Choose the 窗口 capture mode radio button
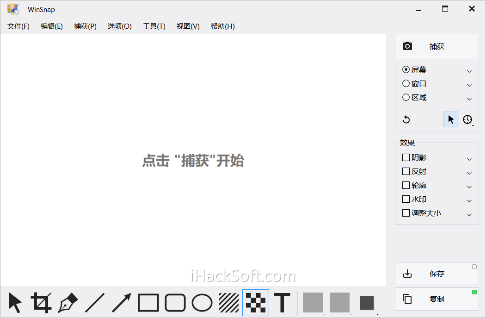Image resolution: width=486 pixels, height=318 pixels. click(x=406, y=83)
